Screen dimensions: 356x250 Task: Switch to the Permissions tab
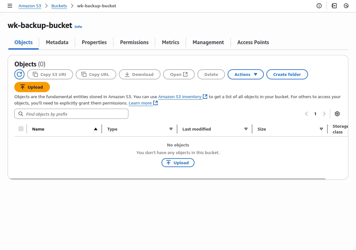(134, 42)
